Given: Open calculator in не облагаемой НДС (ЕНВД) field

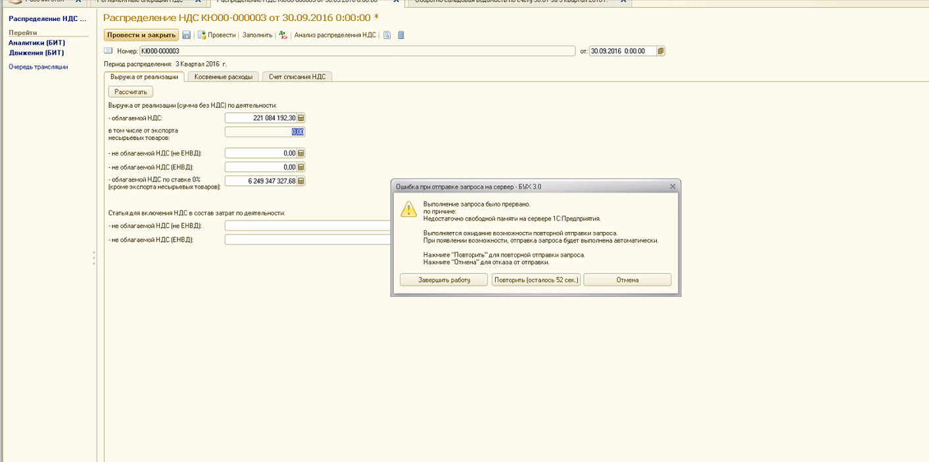Looking at the screenshot, I should click(301, 168).
